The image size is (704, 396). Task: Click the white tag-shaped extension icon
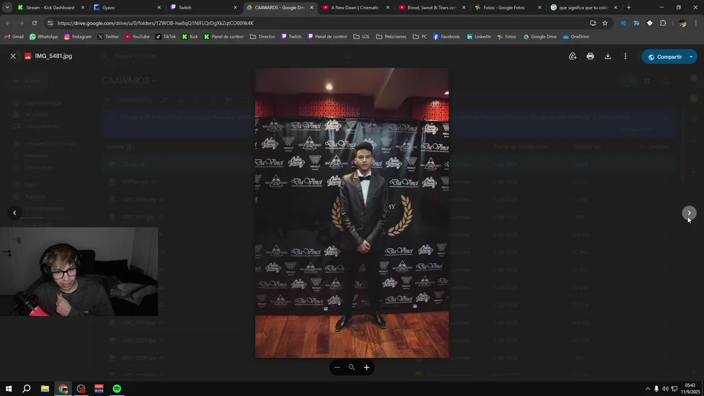[x=650, y=23]
